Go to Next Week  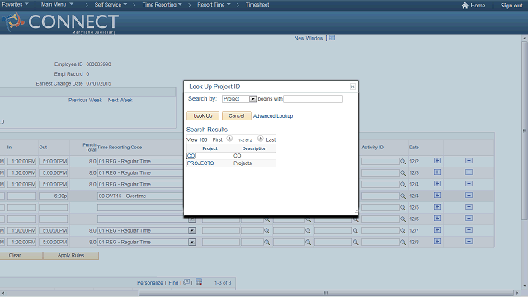tap(120, 100)
